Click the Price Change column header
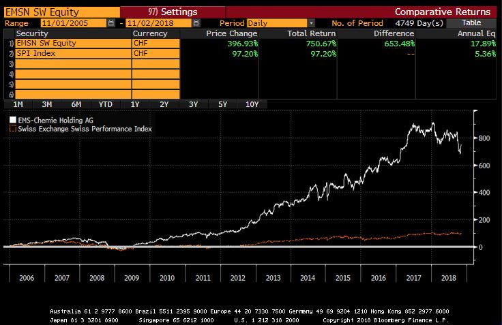 pos(231,33)
